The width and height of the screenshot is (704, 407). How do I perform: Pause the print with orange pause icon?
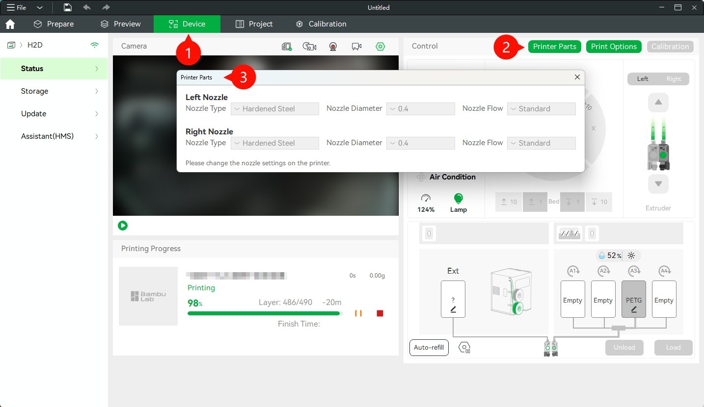point(358,313)
